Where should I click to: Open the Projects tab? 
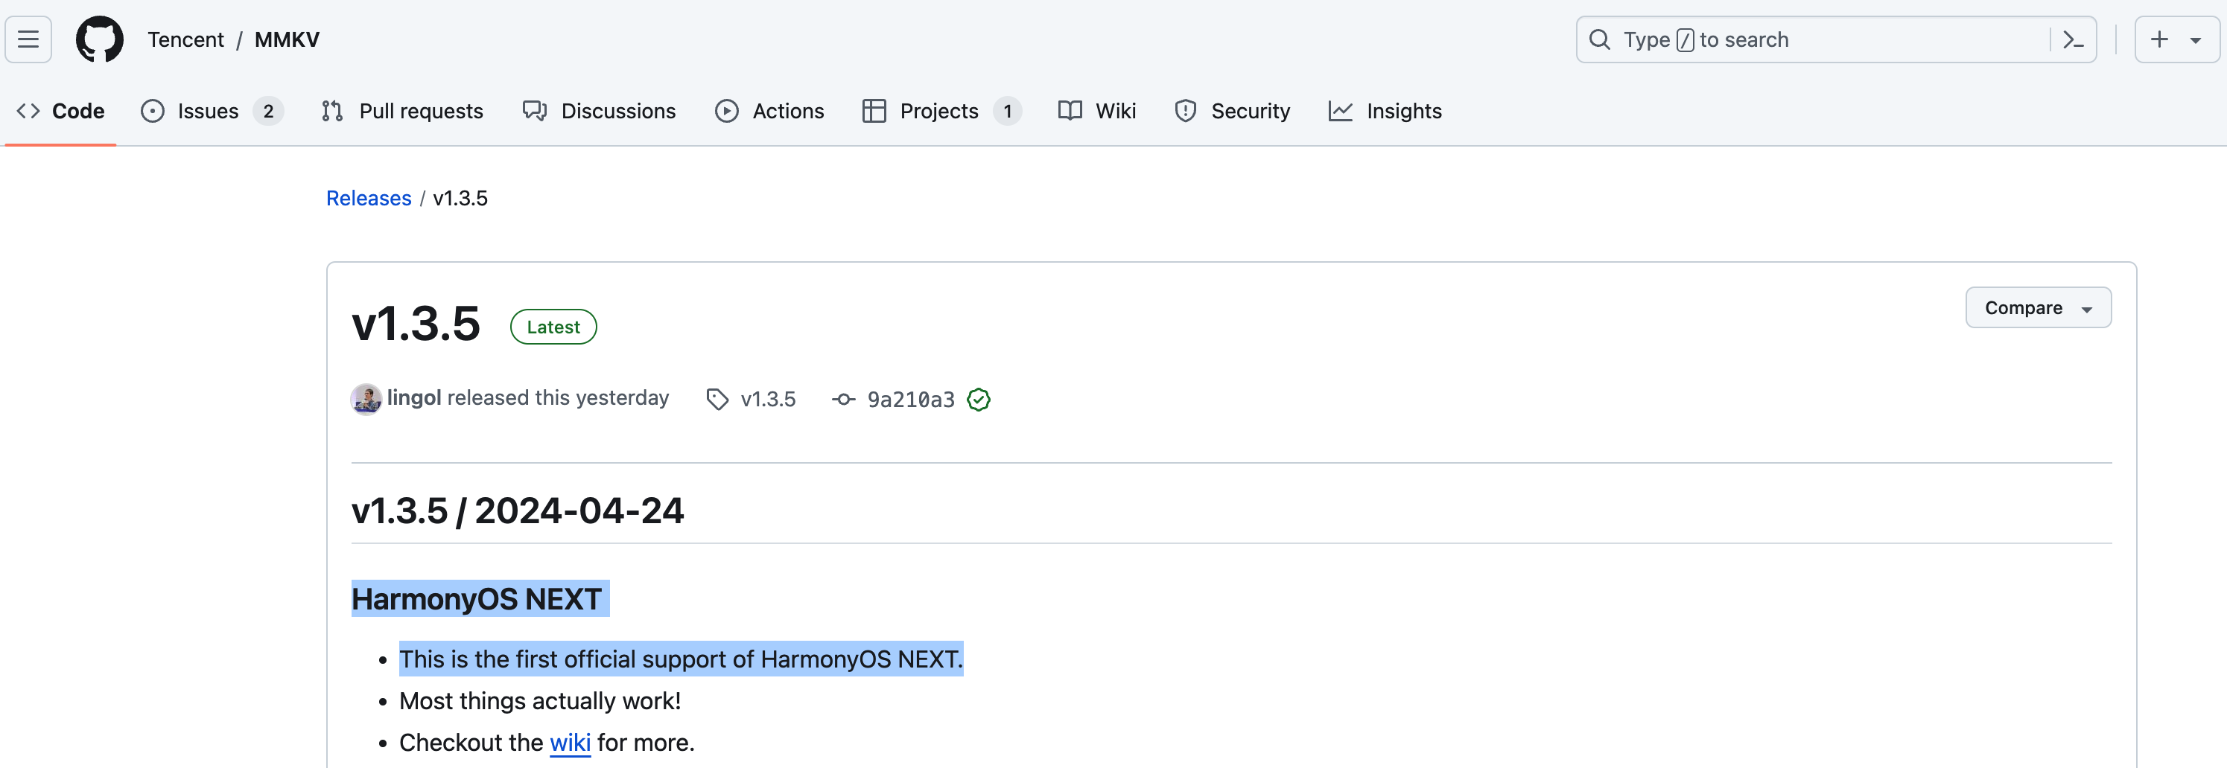click(x=941, y=112)
